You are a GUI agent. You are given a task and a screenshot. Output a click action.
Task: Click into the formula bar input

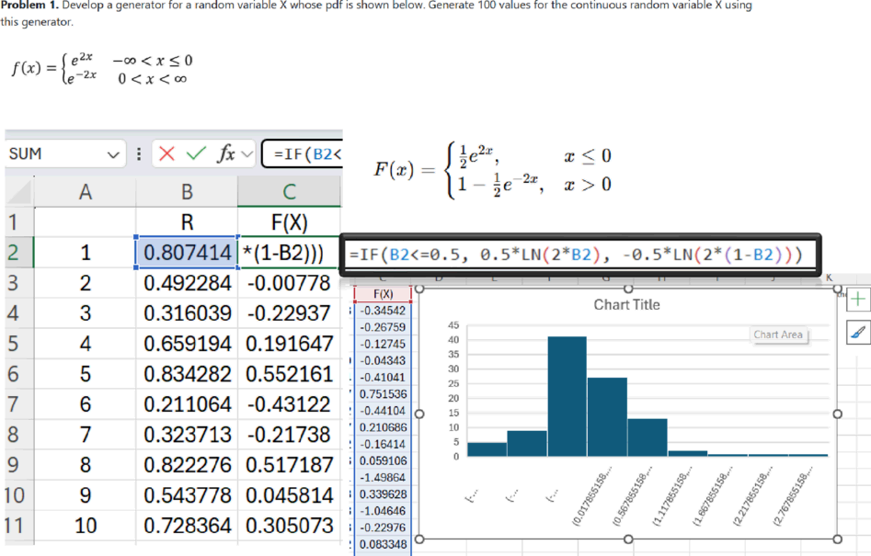click(x=303, y=153)
